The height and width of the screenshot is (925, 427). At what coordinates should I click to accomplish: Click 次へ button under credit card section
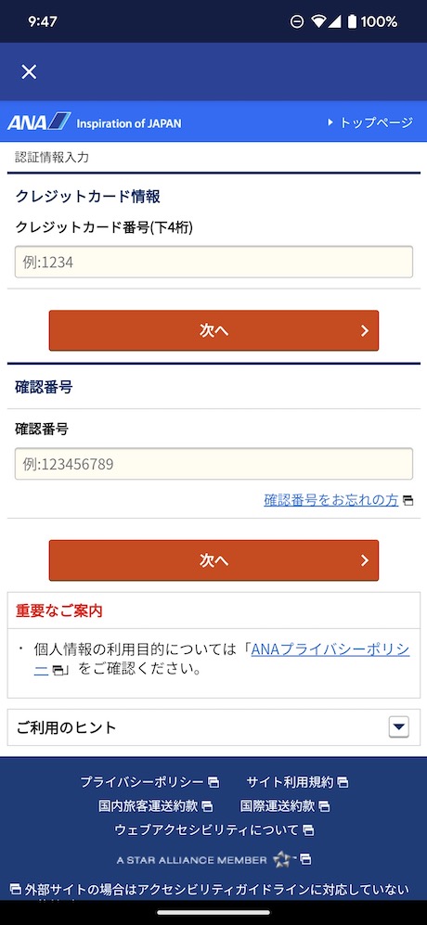click(x=213, y=330)
